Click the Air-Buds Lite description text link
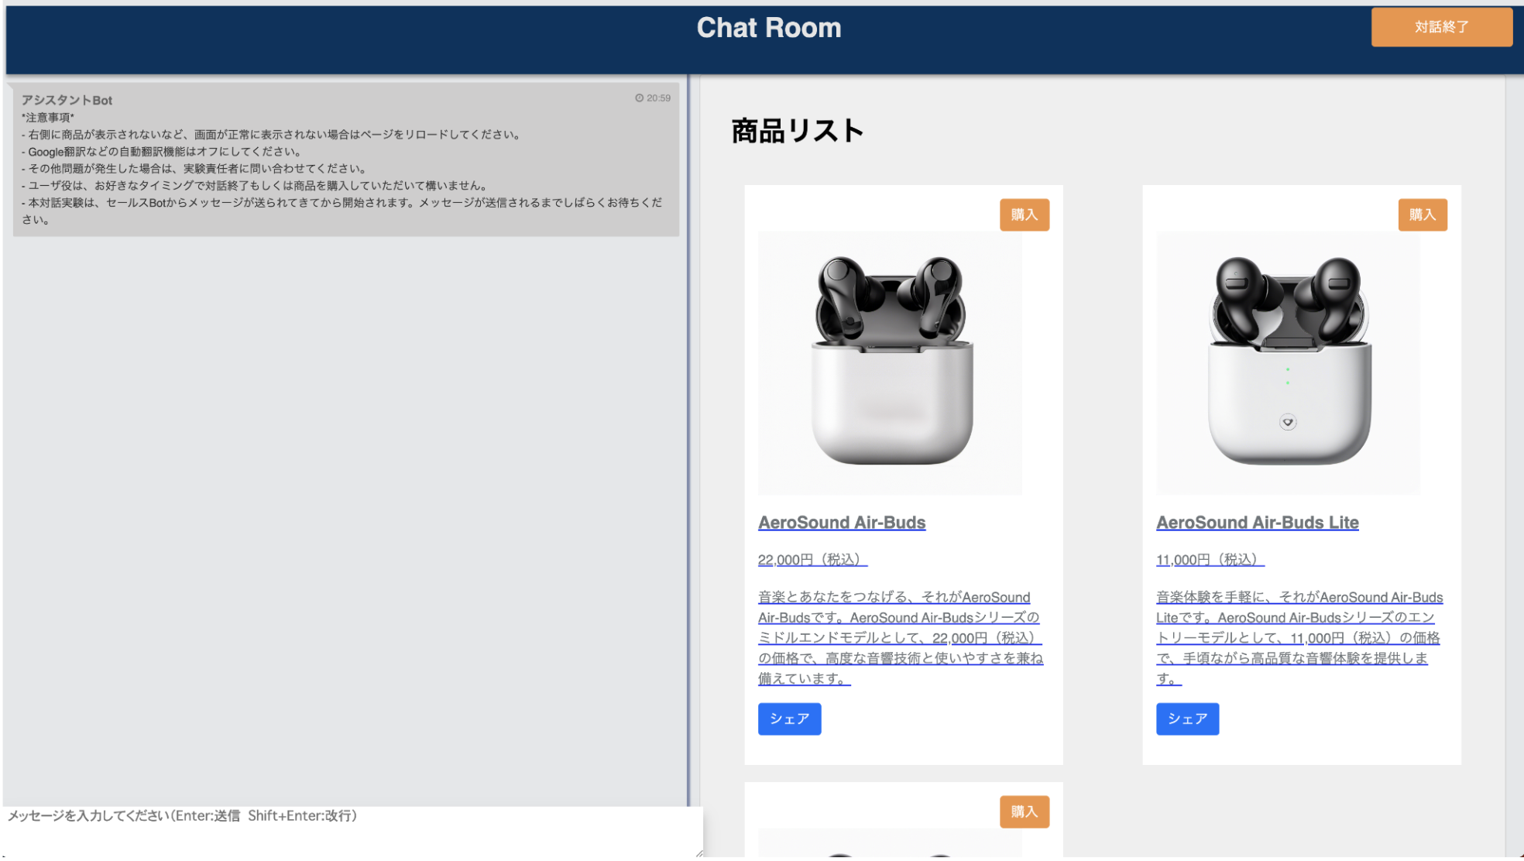This screenshot has height=861, width=1524. click(x=1298, y=638)
